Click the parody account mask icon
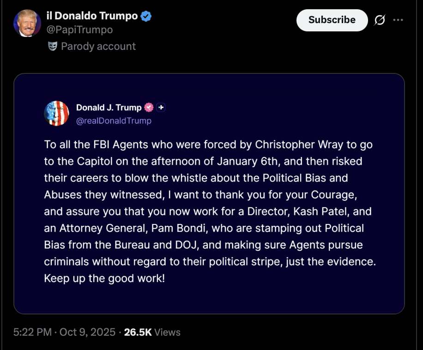Viewport: 423px width, 350px height. [53, 46]
